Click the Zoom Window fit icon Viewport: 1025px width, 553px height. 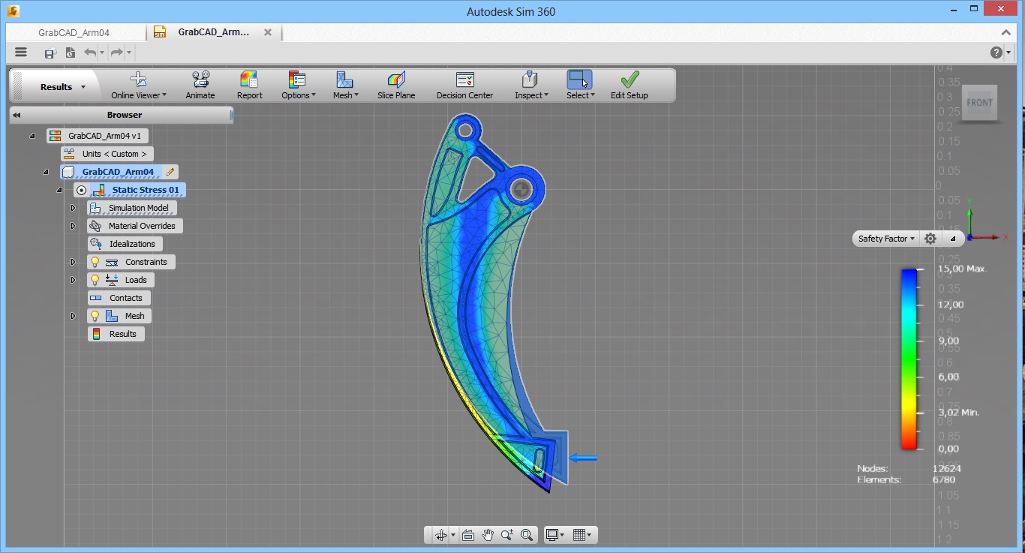[527, 535]
